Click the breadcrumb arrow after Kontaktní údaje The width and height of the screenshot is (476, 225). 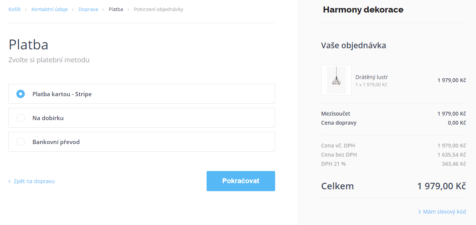[x=73, y=9]
